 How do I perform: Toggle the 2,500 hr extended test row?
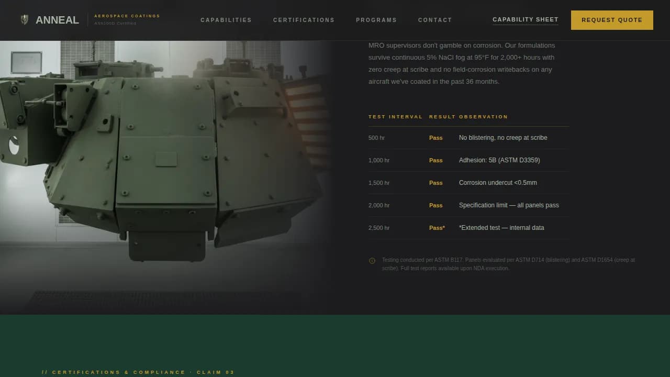point(468,228)
